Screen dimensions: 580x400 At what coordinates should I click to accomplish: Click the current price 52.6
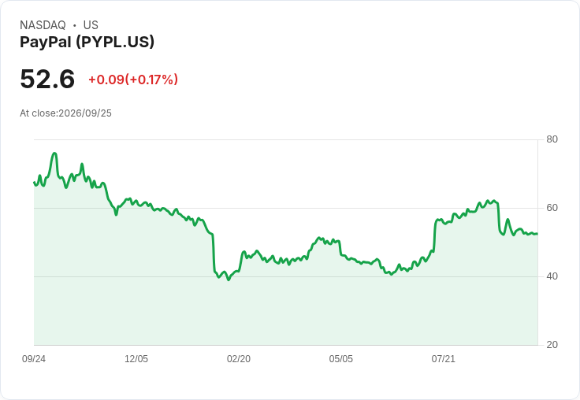[x=47, y=79]
